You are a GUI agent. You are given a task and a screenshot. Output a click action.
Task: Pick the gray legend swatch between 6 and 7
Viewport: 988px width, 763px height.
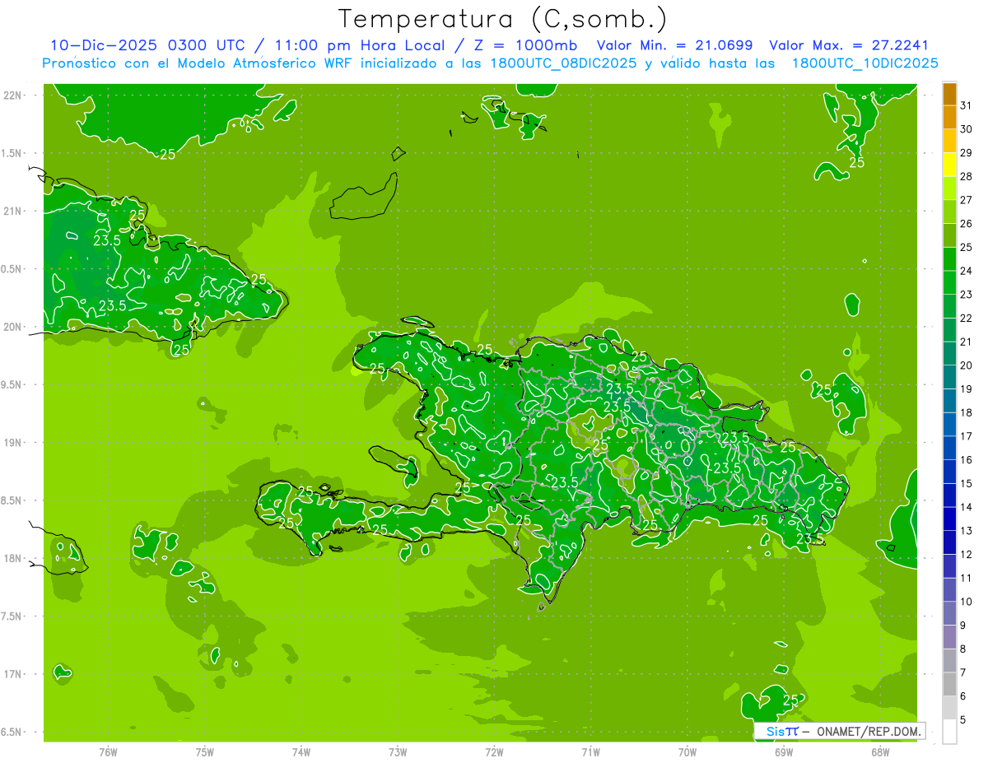(949, 684)
